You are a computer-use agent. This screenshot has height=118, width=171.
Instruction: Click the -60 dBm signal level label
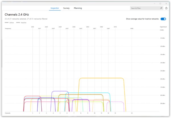tap(162, 79)
